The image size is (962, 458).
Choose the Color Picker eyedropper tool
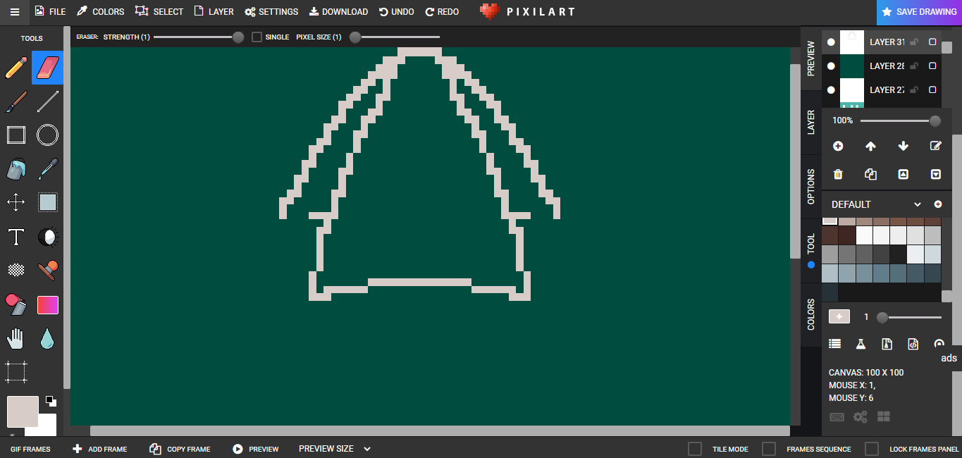(x=48, y=169)
